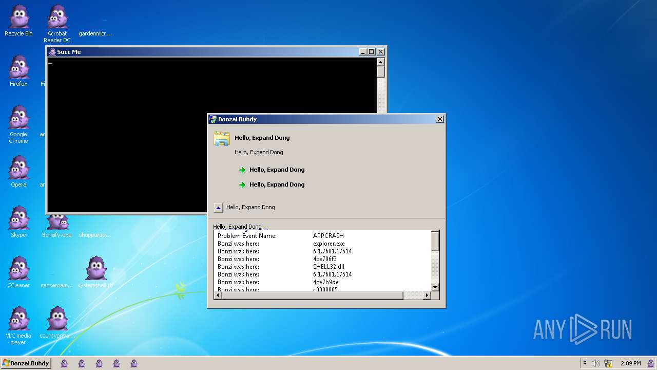Click the details list scroll-right arrow
This screenshot has width=657, height=370.
coord(427,295)
